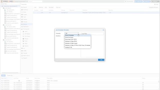Open the Documentation button in header
The width and height of the screenshot is (160, 90).
tap(129, 1)
